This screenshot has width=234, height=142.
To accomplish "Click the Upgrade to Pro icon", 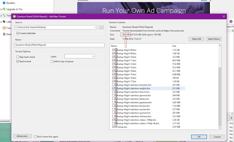I will pos(4,9).
